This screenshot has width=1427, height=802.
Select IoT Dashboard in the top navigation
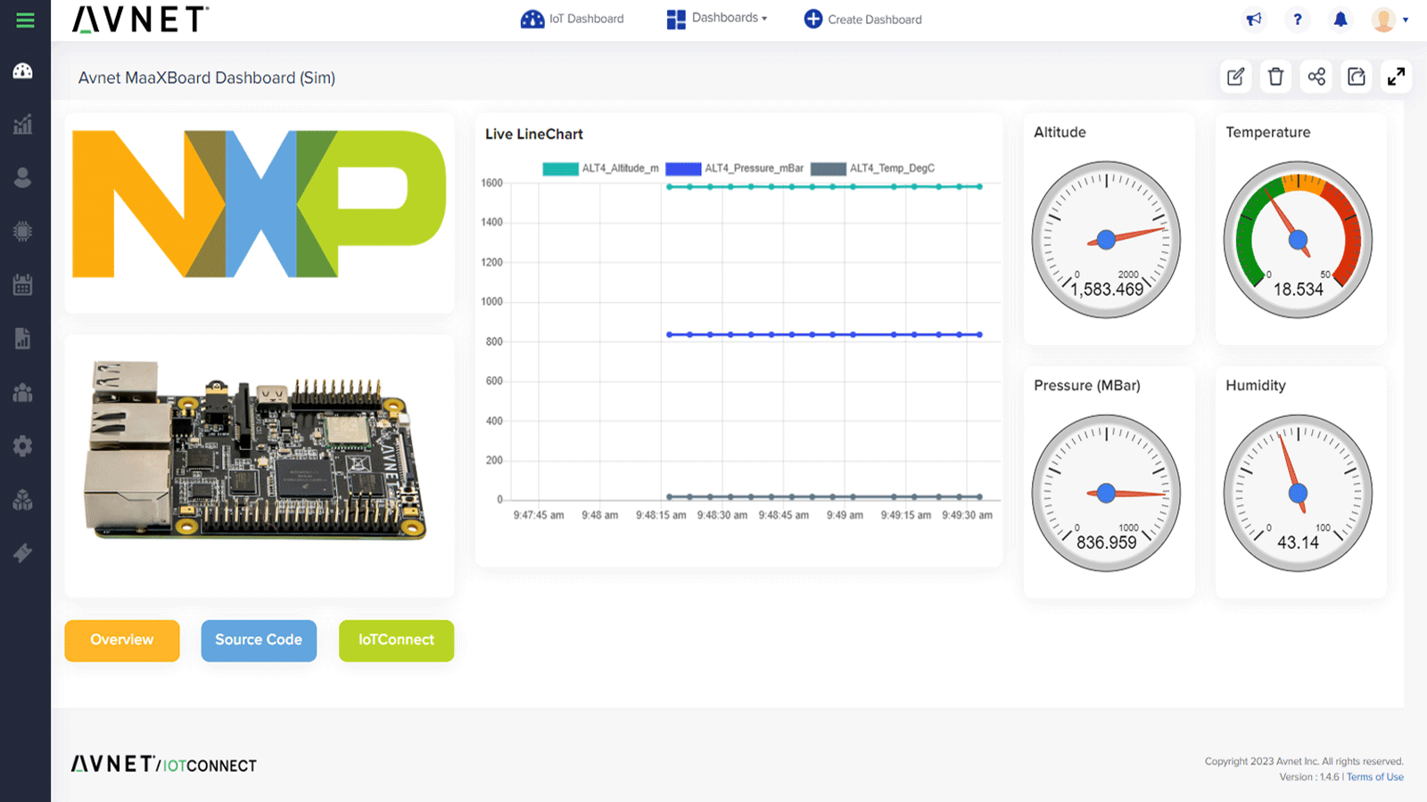(573, 18)
